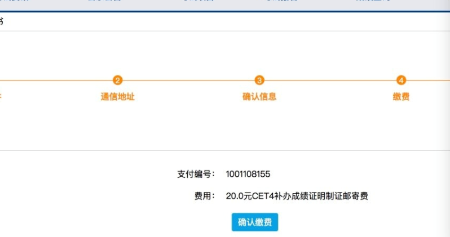
Task: Click the step 4 circle icon
Action: pos(401,81)
